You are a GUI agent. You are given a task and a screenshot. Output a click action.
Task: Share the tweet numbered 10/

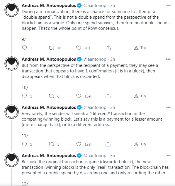tap(108, 96)
